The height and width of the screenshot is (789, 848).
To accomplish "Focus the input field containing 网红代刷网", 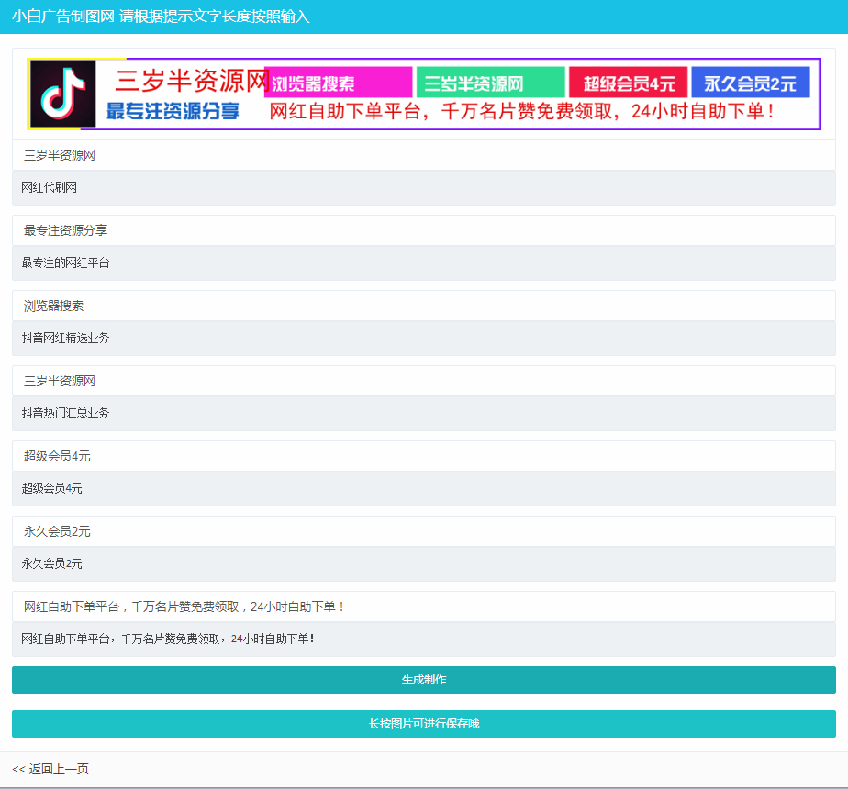I will [x=423, y=188].
